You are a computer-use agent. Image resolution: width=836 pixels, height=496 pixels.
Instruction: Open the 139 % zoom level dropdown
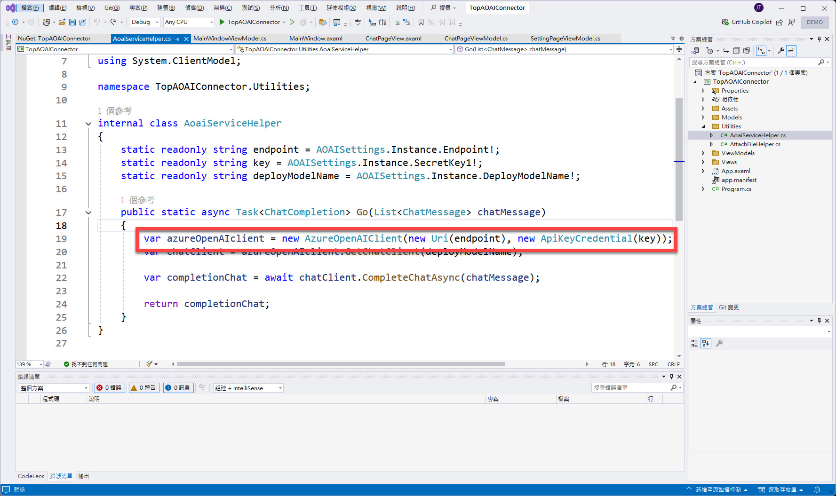point(29,364)
